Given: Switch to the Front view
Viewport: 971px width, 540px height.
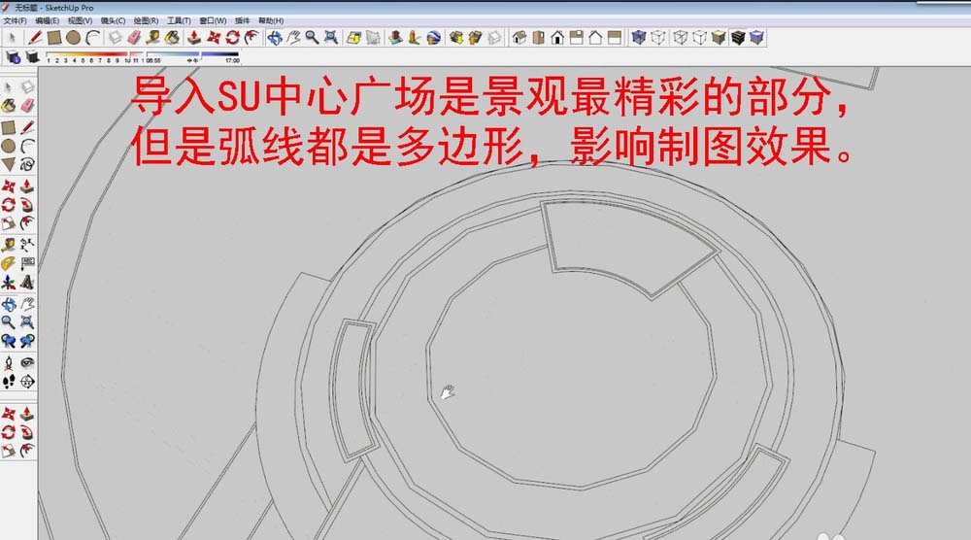Looking at the screenshot, I should coord(557,38).
